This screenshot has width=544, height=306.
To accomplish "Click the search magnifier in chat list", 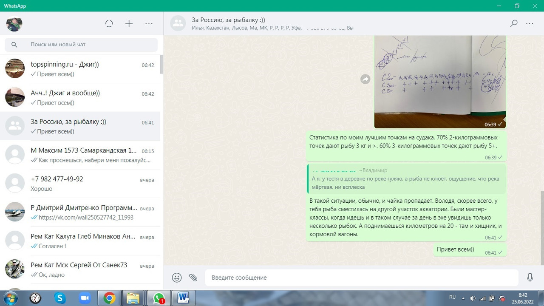I will (x=14, y=45).
